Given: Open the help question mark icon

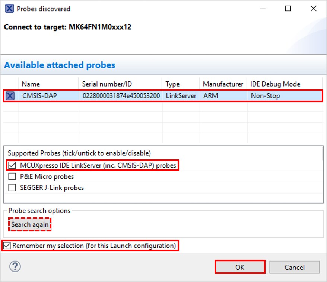Looking at the screenshot, I should tap(16, 266).
